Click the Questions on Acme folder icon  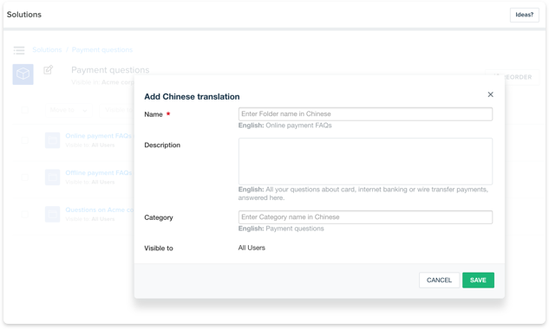coord(53,214)
